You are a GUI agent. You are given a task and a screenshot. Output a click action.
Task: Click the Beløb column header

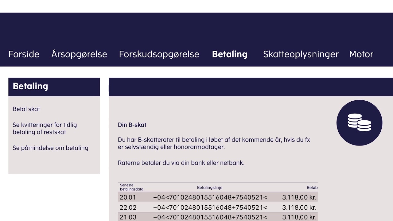[312, 188]
